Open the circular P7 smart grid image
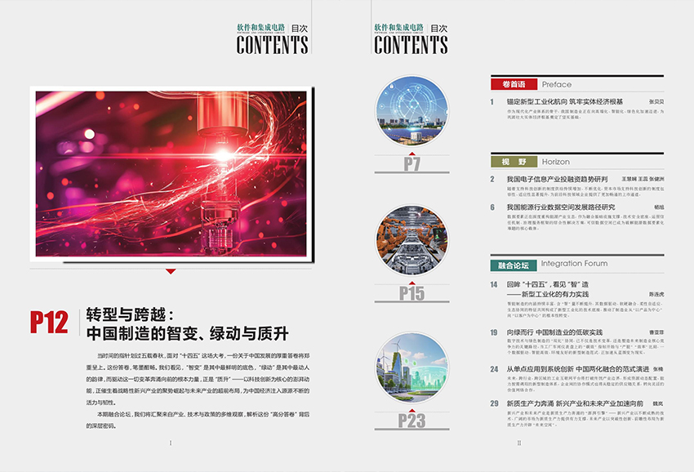The image size is (694, 472). [x=412, y=111]
